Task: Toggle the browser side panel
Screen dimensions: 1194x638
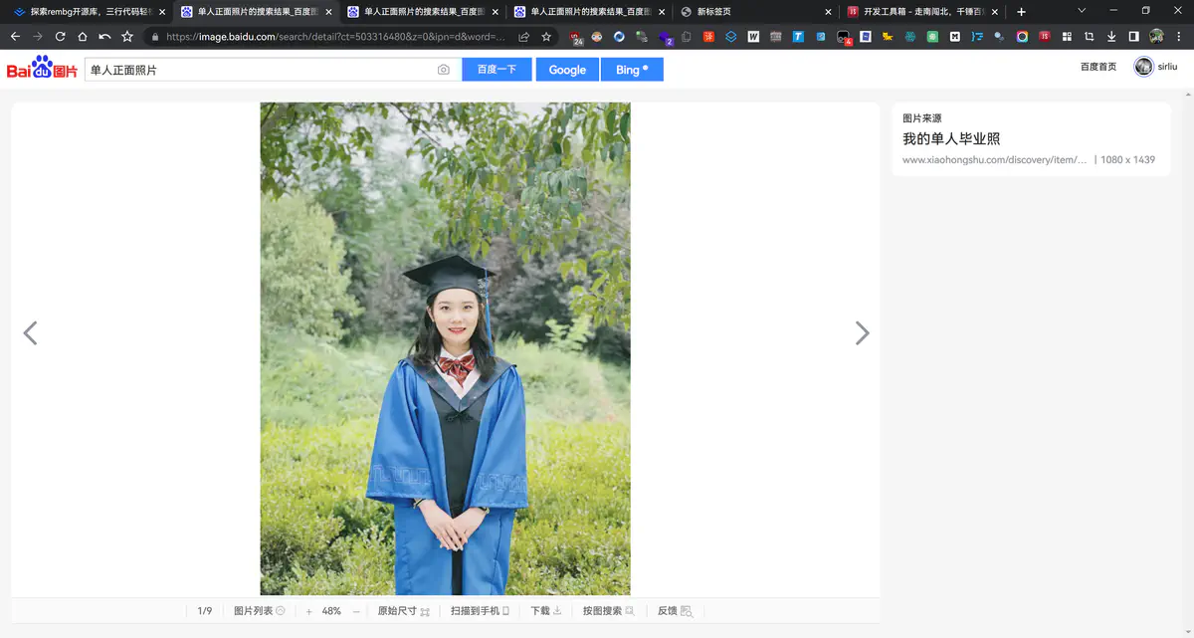Action: pos(1133,37)
